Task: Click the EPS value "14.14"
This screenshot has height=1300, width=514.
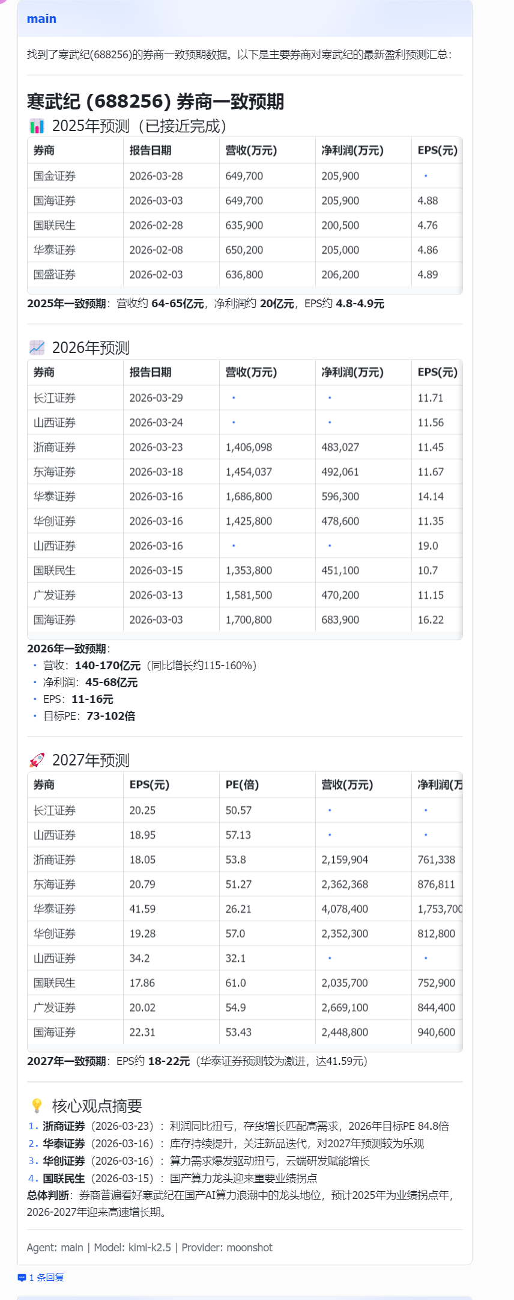Action: pos(431,497)
